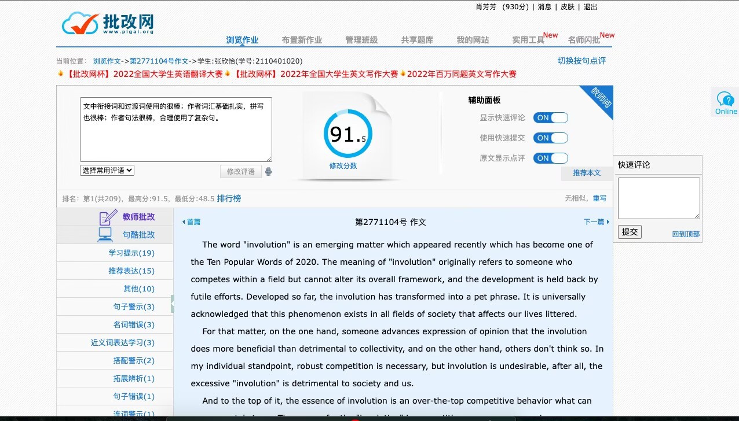Image resolution: width=739 pixels, height=421 pixels.
Task: Open 消息 in top bar
Action: (x=544, y=7)
